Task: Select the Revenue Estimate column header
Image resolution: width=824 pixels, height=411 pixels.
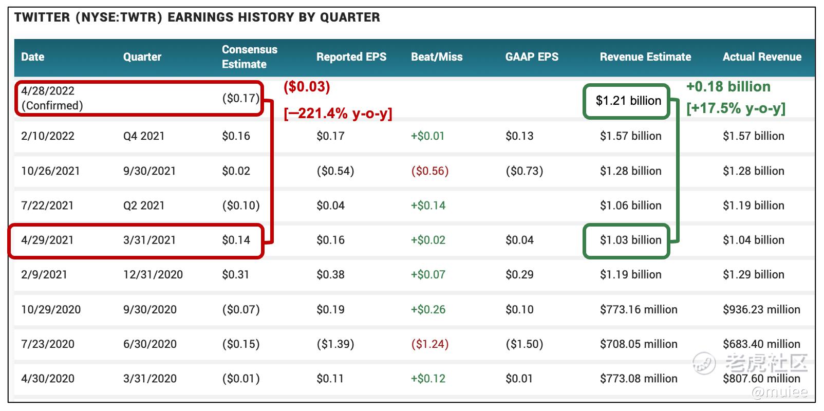Action: (645, 57)
